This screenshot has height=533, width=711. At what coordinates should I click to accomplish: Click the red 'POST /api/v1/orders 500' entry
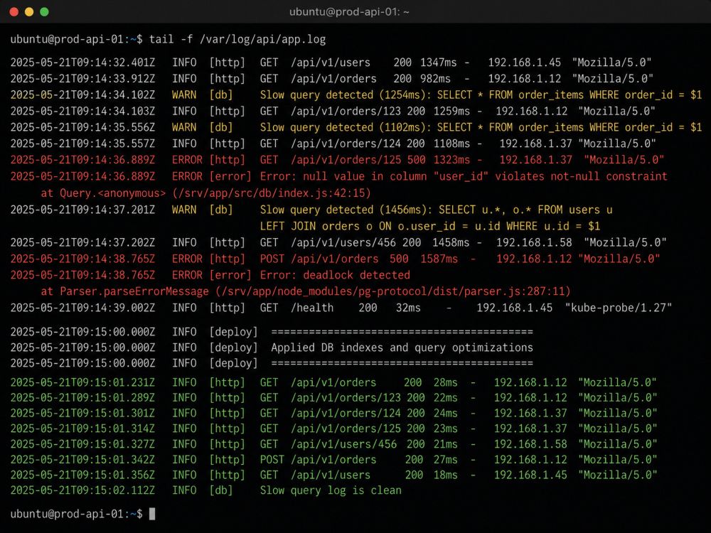[334, 259]
